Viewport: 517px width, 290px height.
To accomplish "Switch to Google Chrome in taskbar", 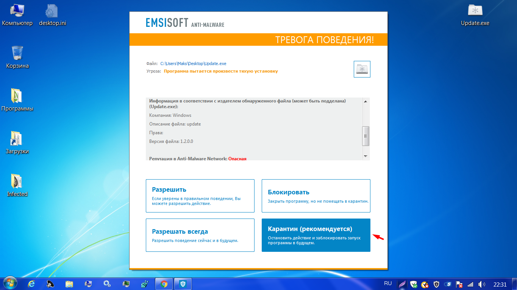I will click(x=164, y=284).
